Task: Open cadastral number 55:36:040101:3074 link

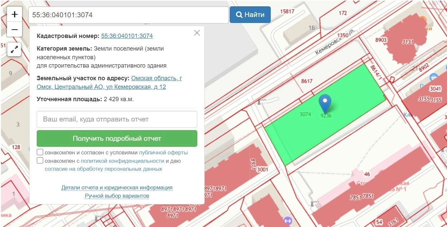Action: [x=127, y=36]
